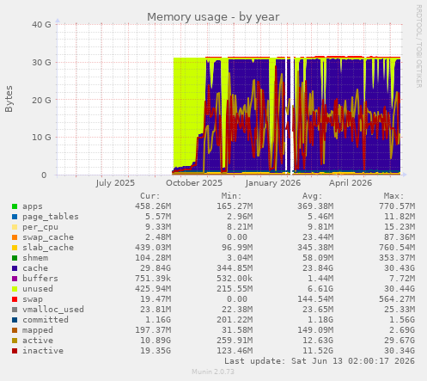Click swap max value 564.27M
The height and width of the screenshot is (381, 427).
(397, 299)
